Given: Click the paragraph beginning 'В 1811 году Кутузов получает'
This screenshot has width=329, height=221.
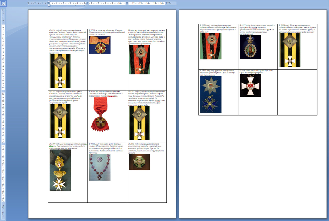Looking at the screenshot, I should tap(257, 30).
